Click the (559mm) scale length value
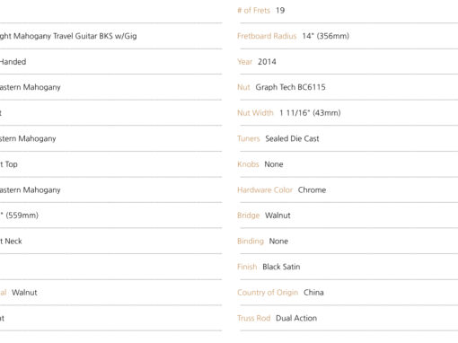The width and height of the screenshot is (458, 343). coord(22,215)
